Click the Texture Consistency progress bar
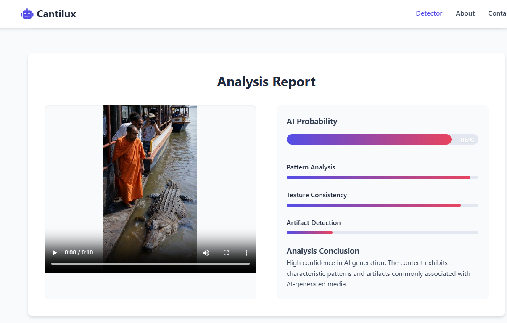The height and width of the screenshot is (323, 507). pyautogui.click(x=382, y=205)
